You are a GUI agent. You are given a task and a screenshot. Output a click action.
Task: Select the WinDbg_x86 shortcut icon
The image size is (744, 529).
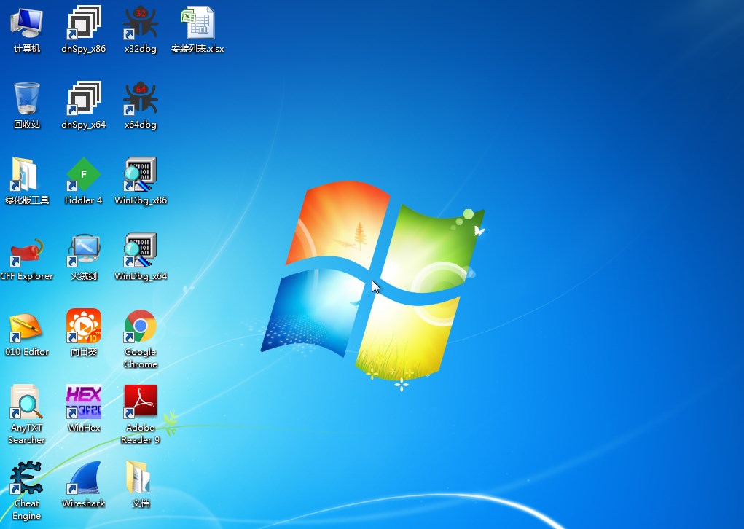(141, 175)
